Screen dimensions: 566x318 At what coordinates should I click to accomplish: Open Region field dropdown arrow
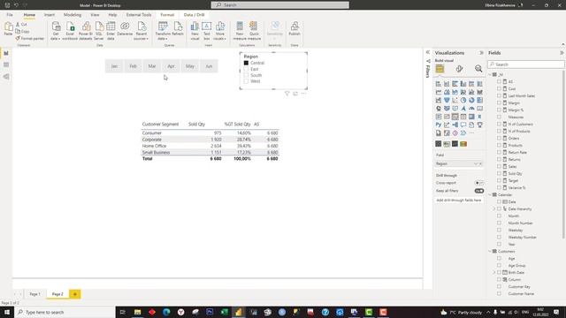point(476,163)
